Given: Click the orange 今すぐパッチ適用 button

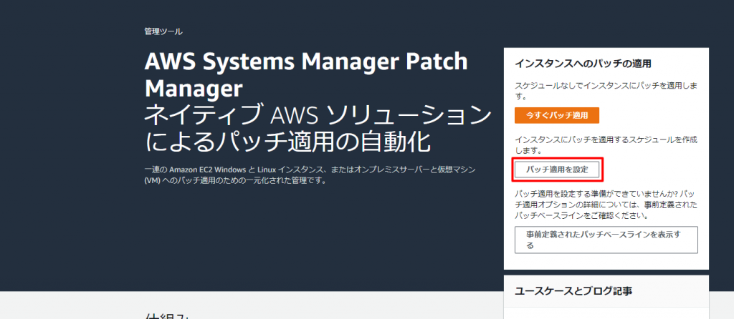Looking at the screenshot, I should click(x=556, y=115).
